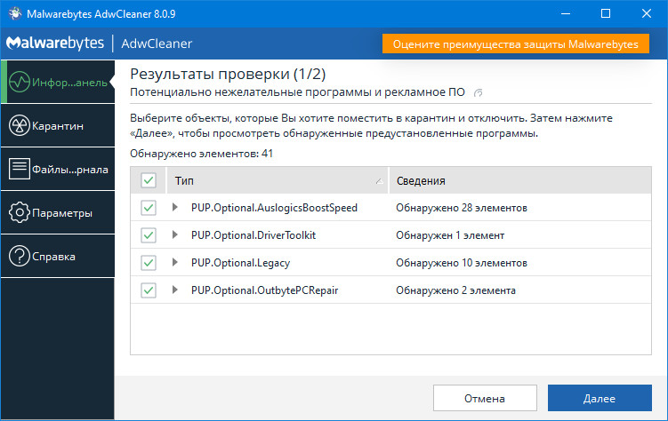Maximize the AdwCleaner window
The height and width of the screenshot is (421, 668).
(606, 13)
